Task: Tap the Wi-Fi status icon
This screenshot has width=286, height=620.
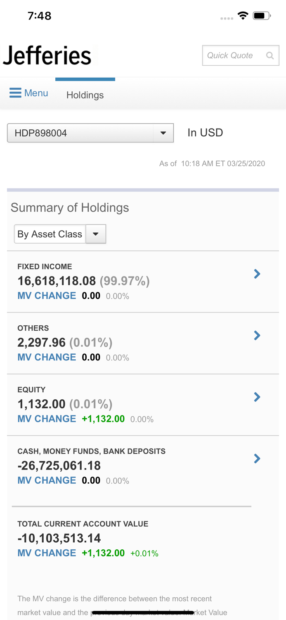Action: 243,15
